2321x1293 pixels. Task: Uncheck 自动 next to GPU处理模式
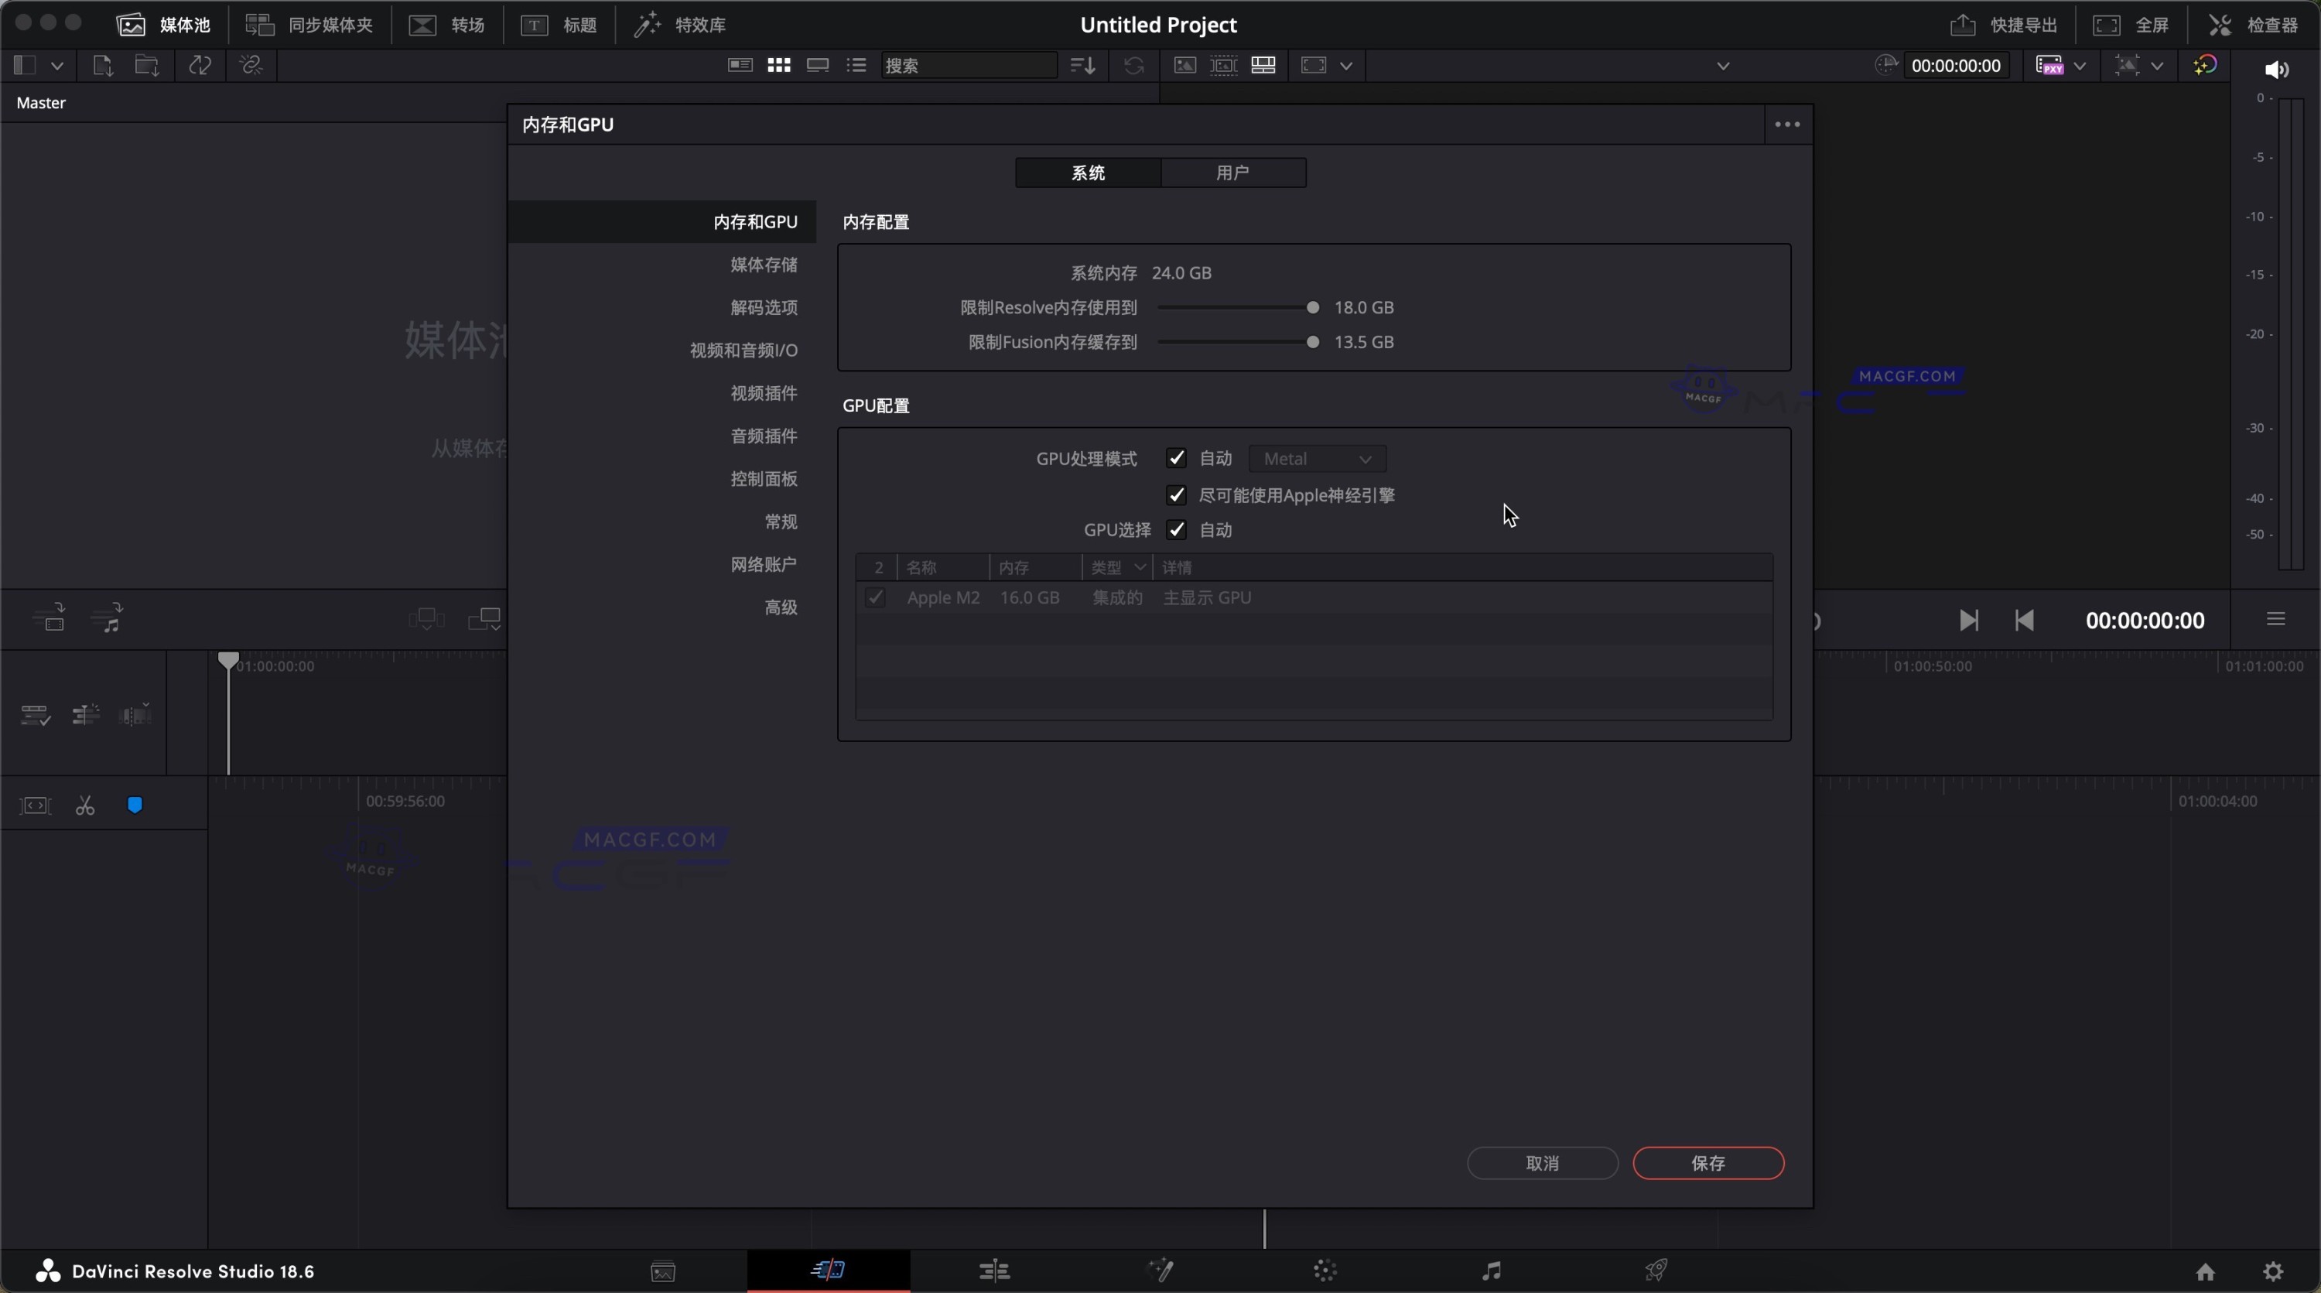[x=1177, y=459]
